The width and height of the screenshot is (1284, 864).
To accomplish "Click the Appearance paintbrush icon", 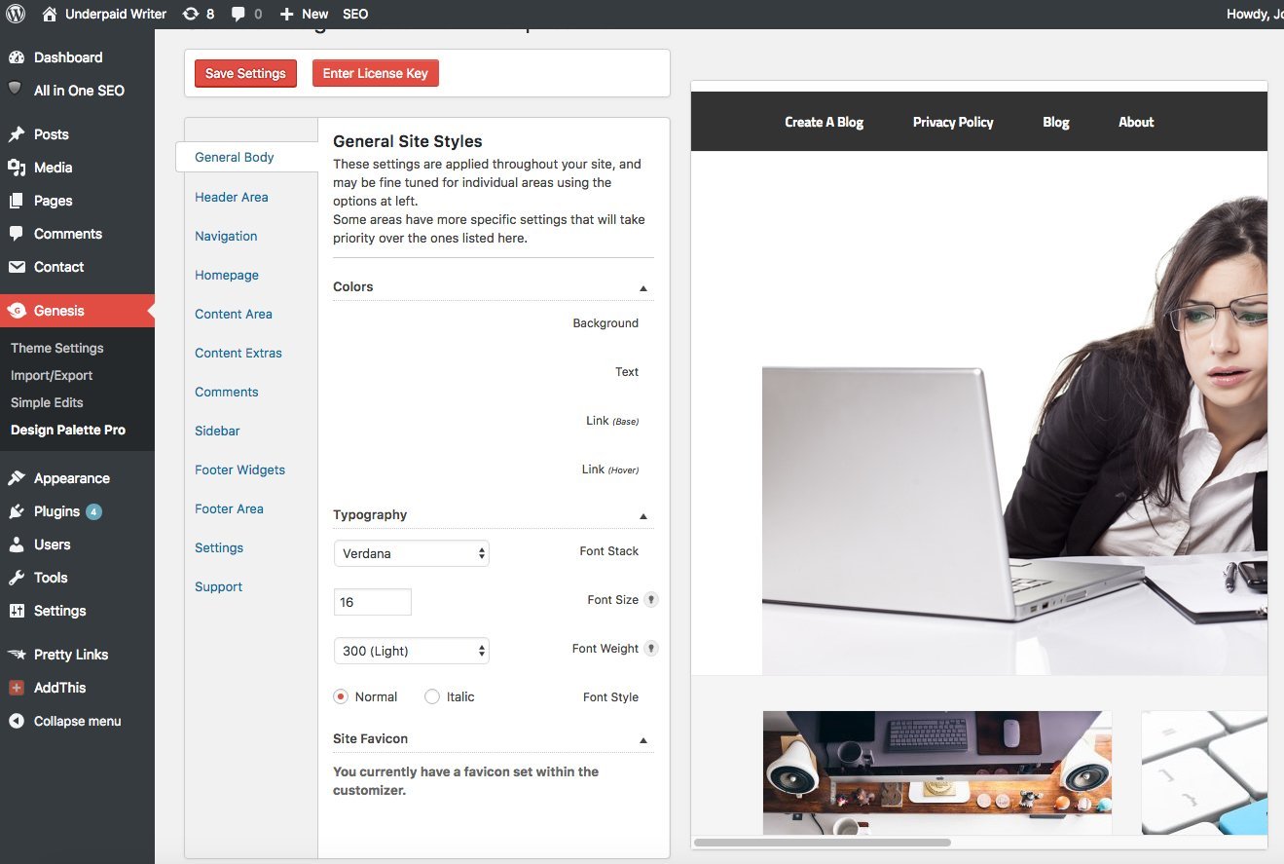I will click(17, 478).
